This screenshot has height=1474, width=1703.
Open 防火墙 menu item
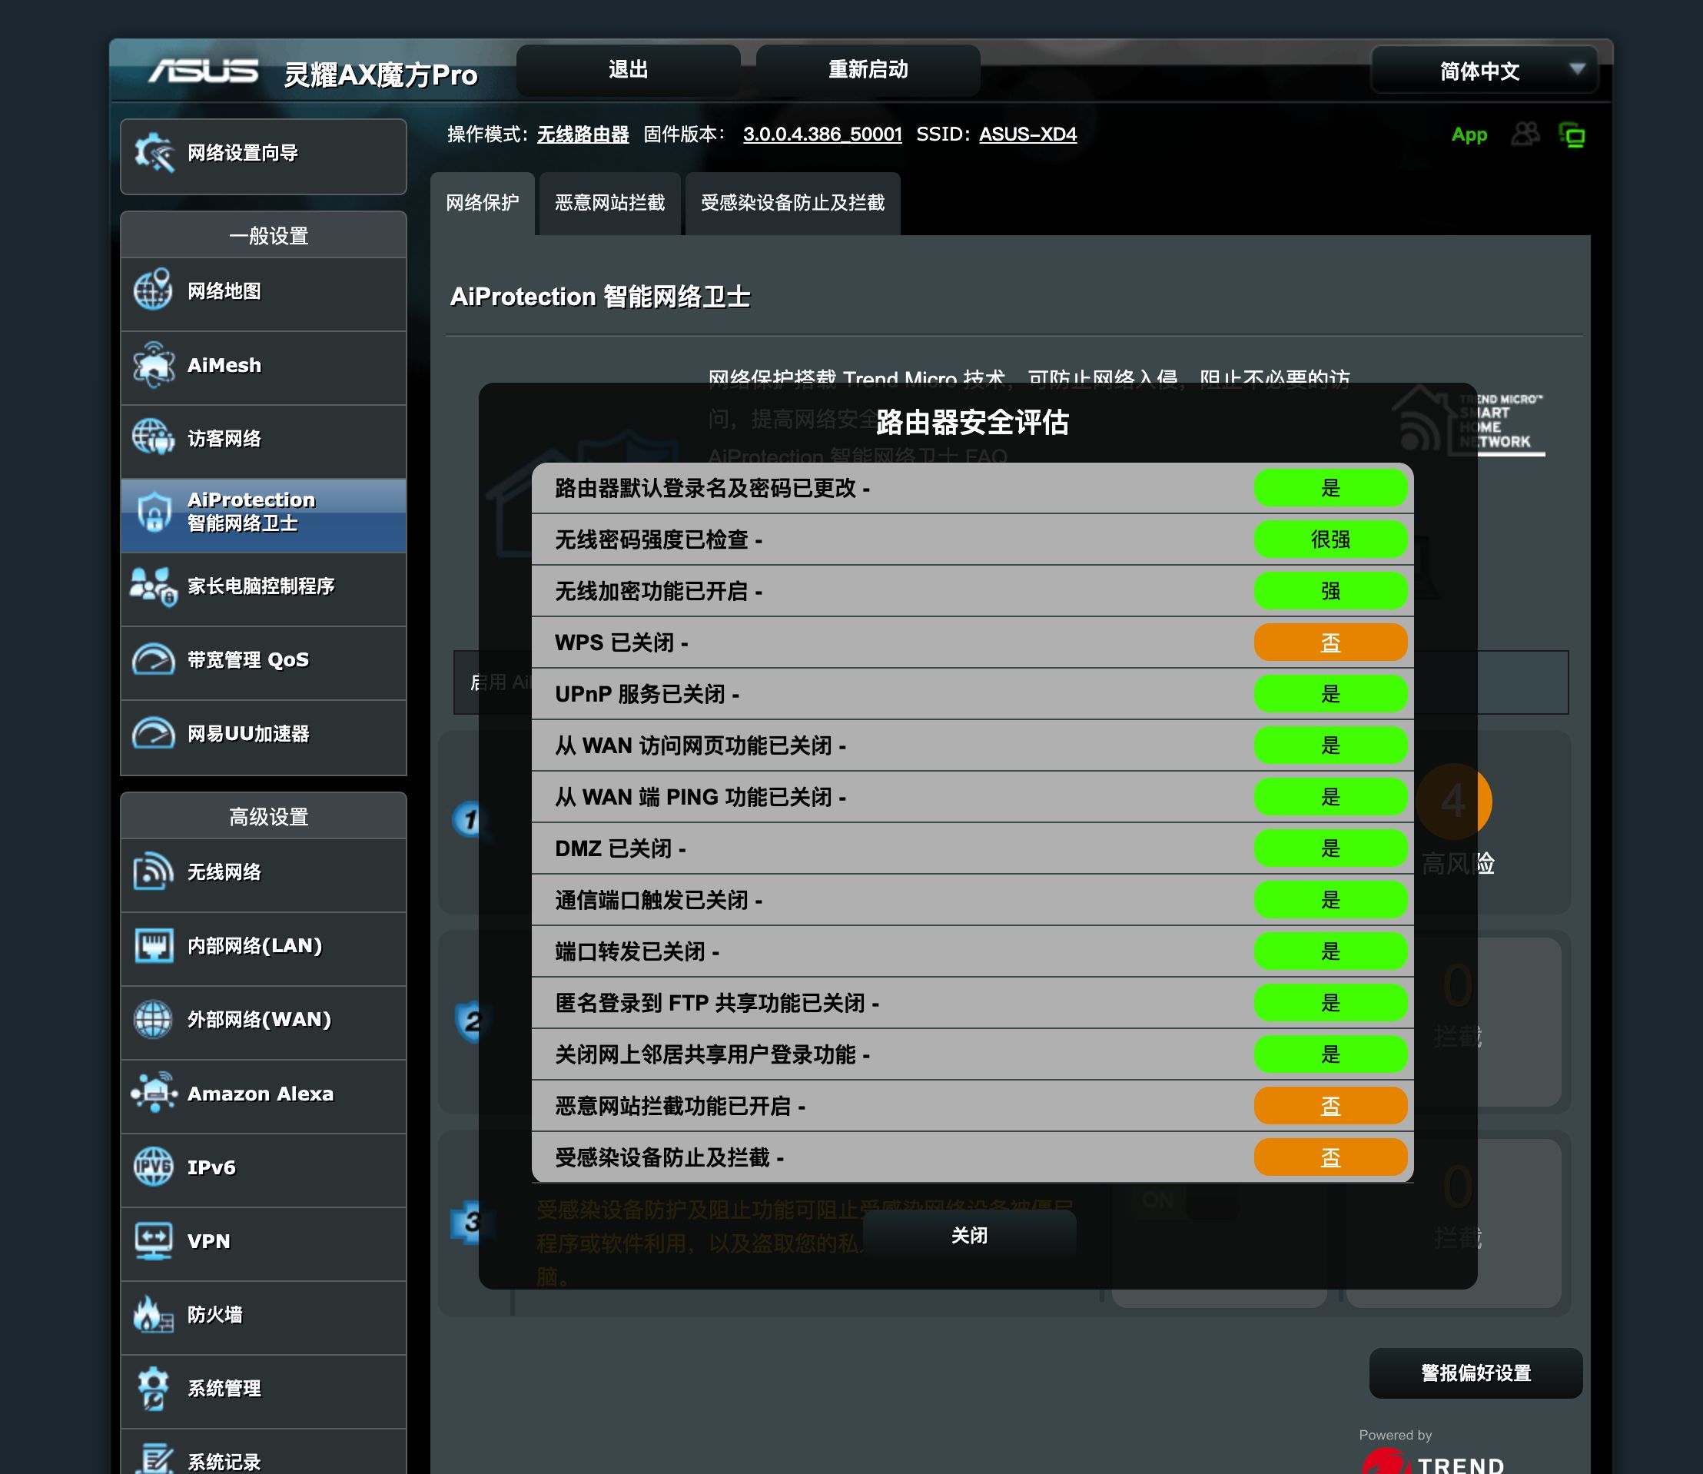263,1318
